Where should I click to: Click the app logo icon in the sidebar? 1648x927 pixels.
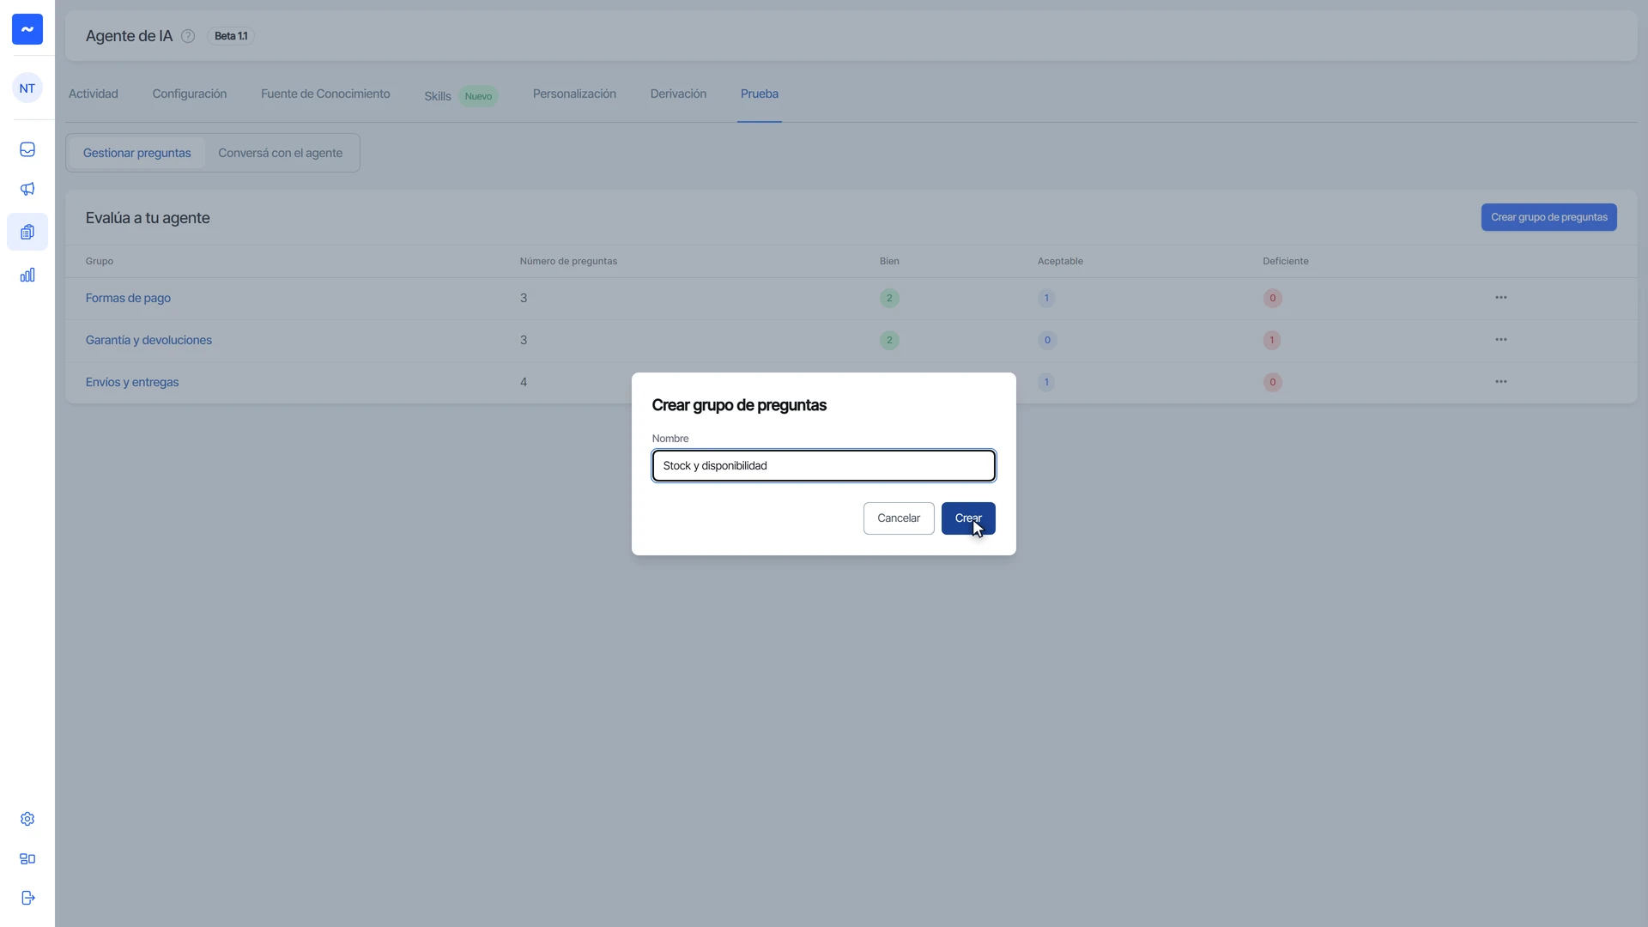(27, 29)
